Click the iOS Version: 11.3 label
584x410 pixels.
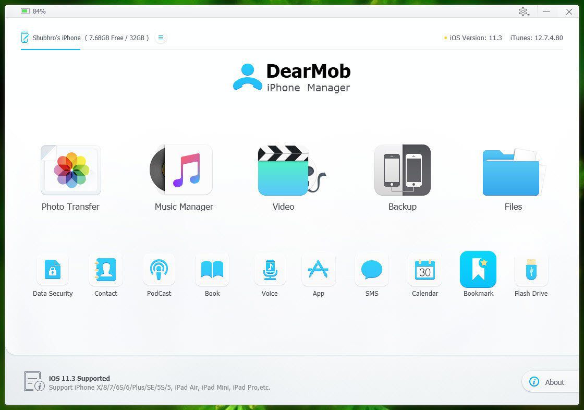tap(476, 38)
